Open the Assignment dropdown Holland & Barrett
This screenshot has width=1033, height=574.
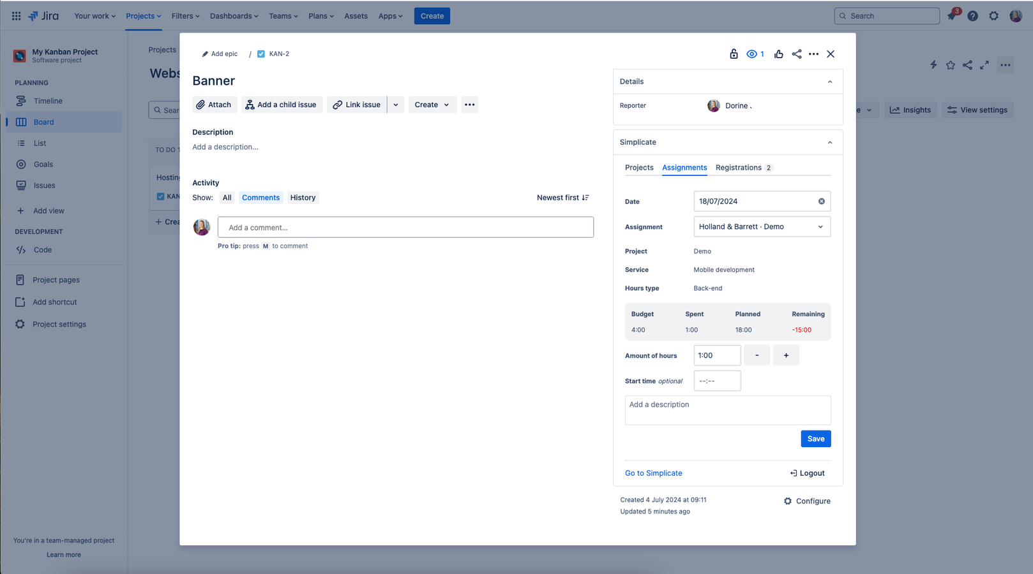click(762, 226)
